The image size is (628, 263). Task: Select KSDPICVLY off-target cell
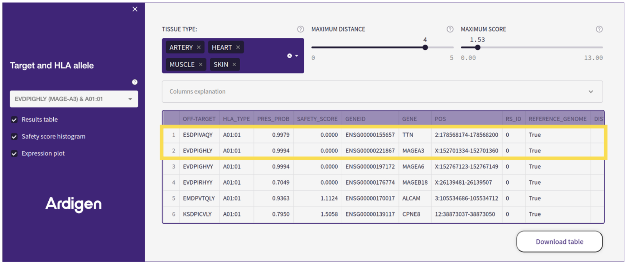(199, 214)
